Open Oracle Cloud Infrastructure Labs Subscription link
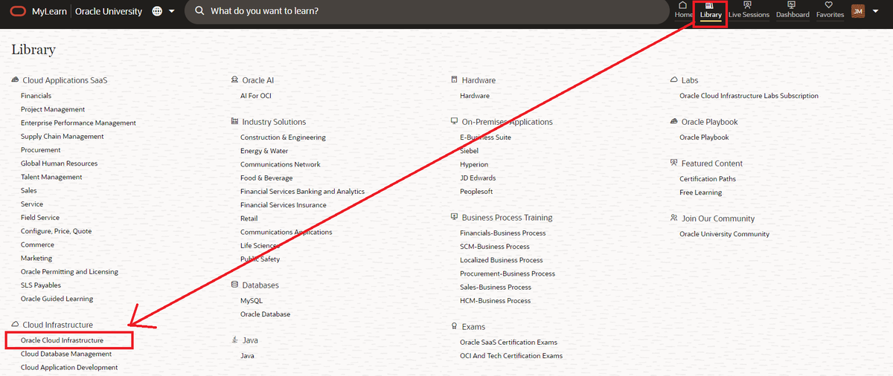Screen dimensions: 893x376 pos(749,96)
